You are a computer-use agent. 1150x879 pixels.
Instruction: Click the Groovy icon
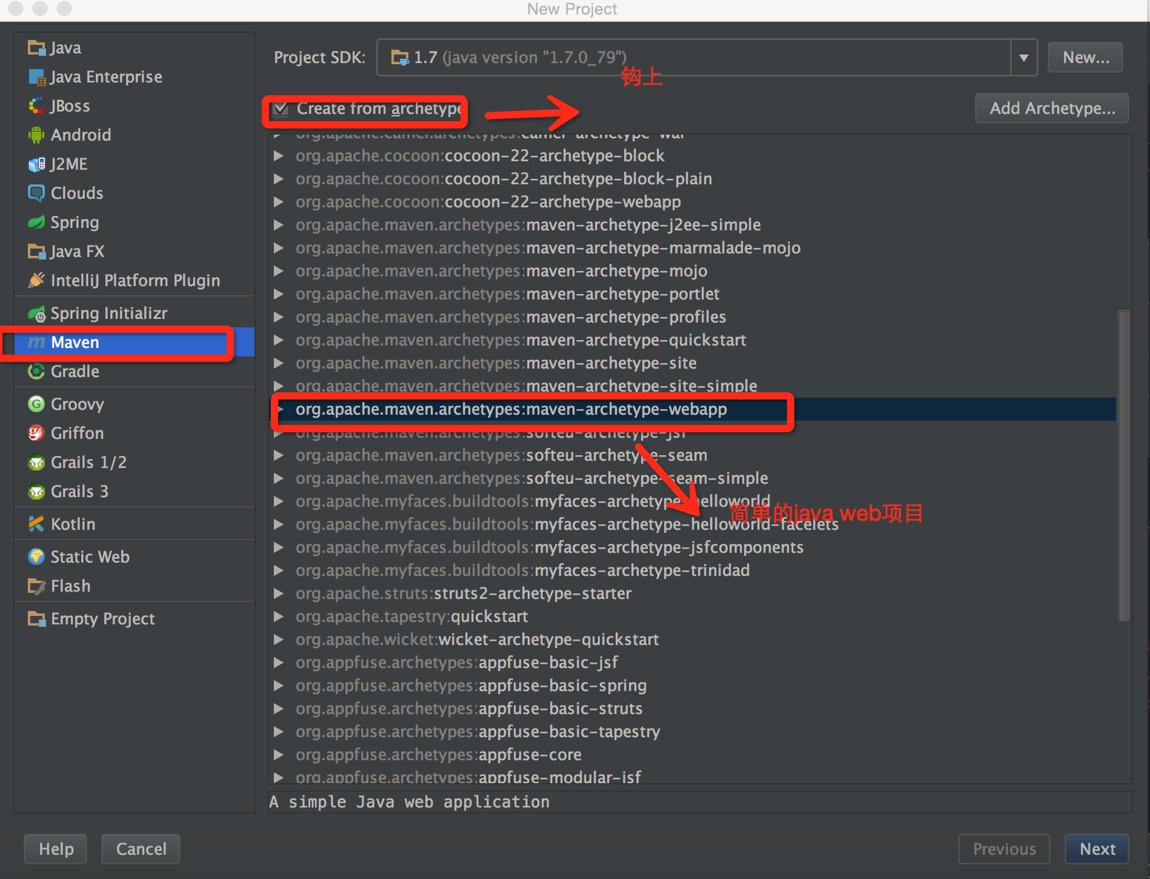click(x=36, y=404)
